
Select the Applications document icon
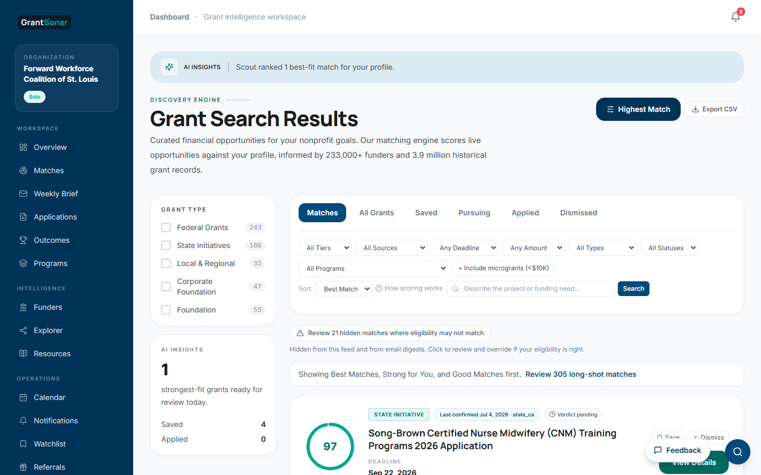click(23, 217)
